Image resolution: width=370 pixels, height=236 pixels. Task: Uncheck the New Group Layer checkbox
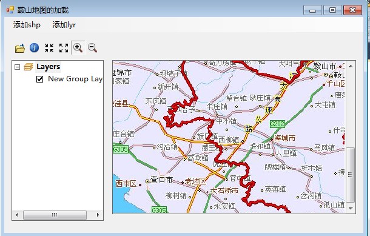pos(39,79)
